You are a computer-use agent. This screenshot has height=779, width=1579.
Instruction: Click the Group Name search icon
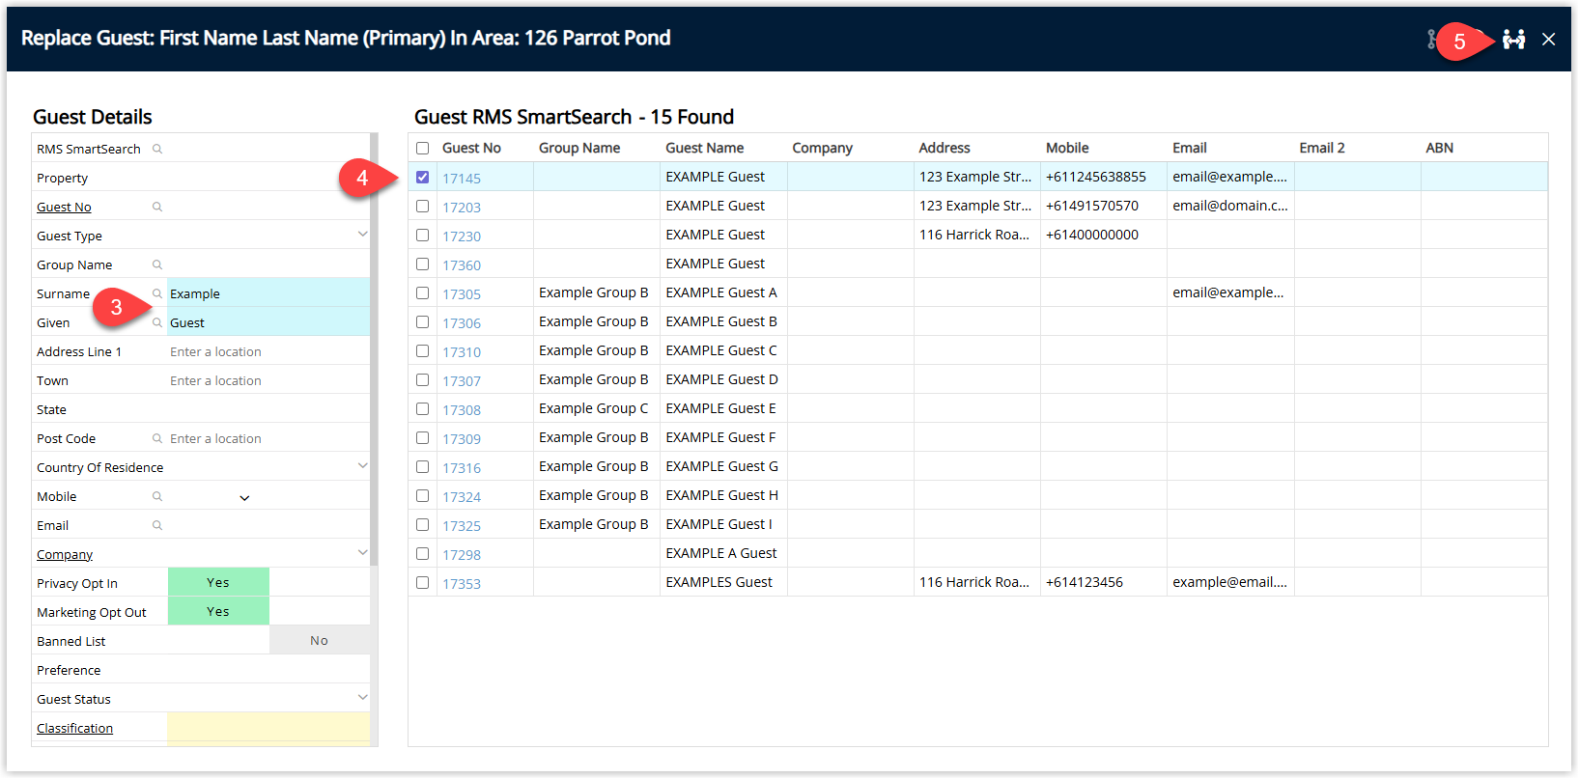click(x=157, y=264)
